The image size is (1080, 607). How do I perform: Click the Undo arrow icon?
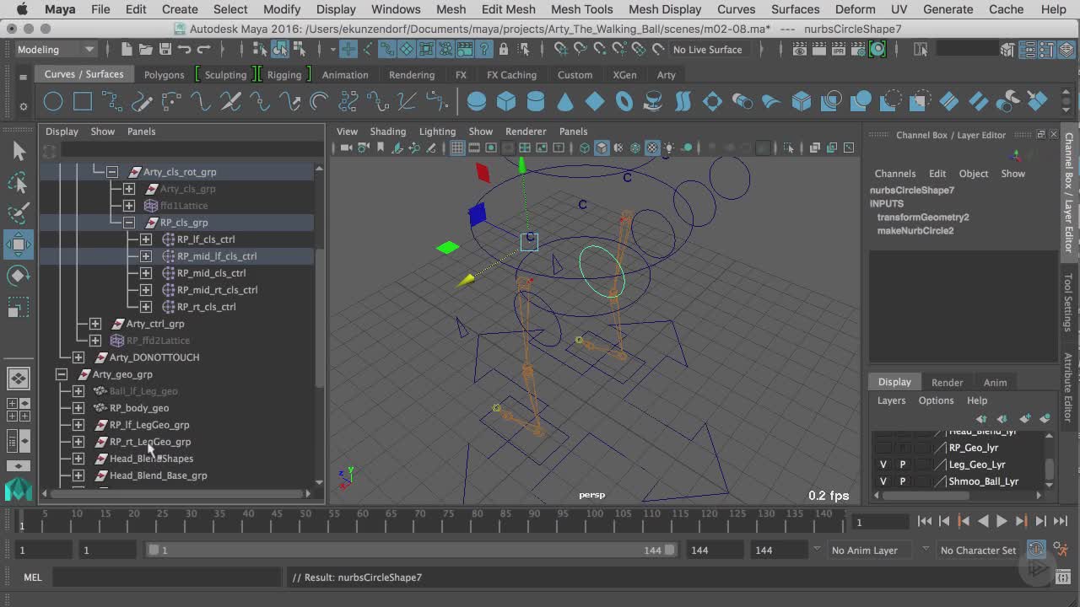point(185,49)
